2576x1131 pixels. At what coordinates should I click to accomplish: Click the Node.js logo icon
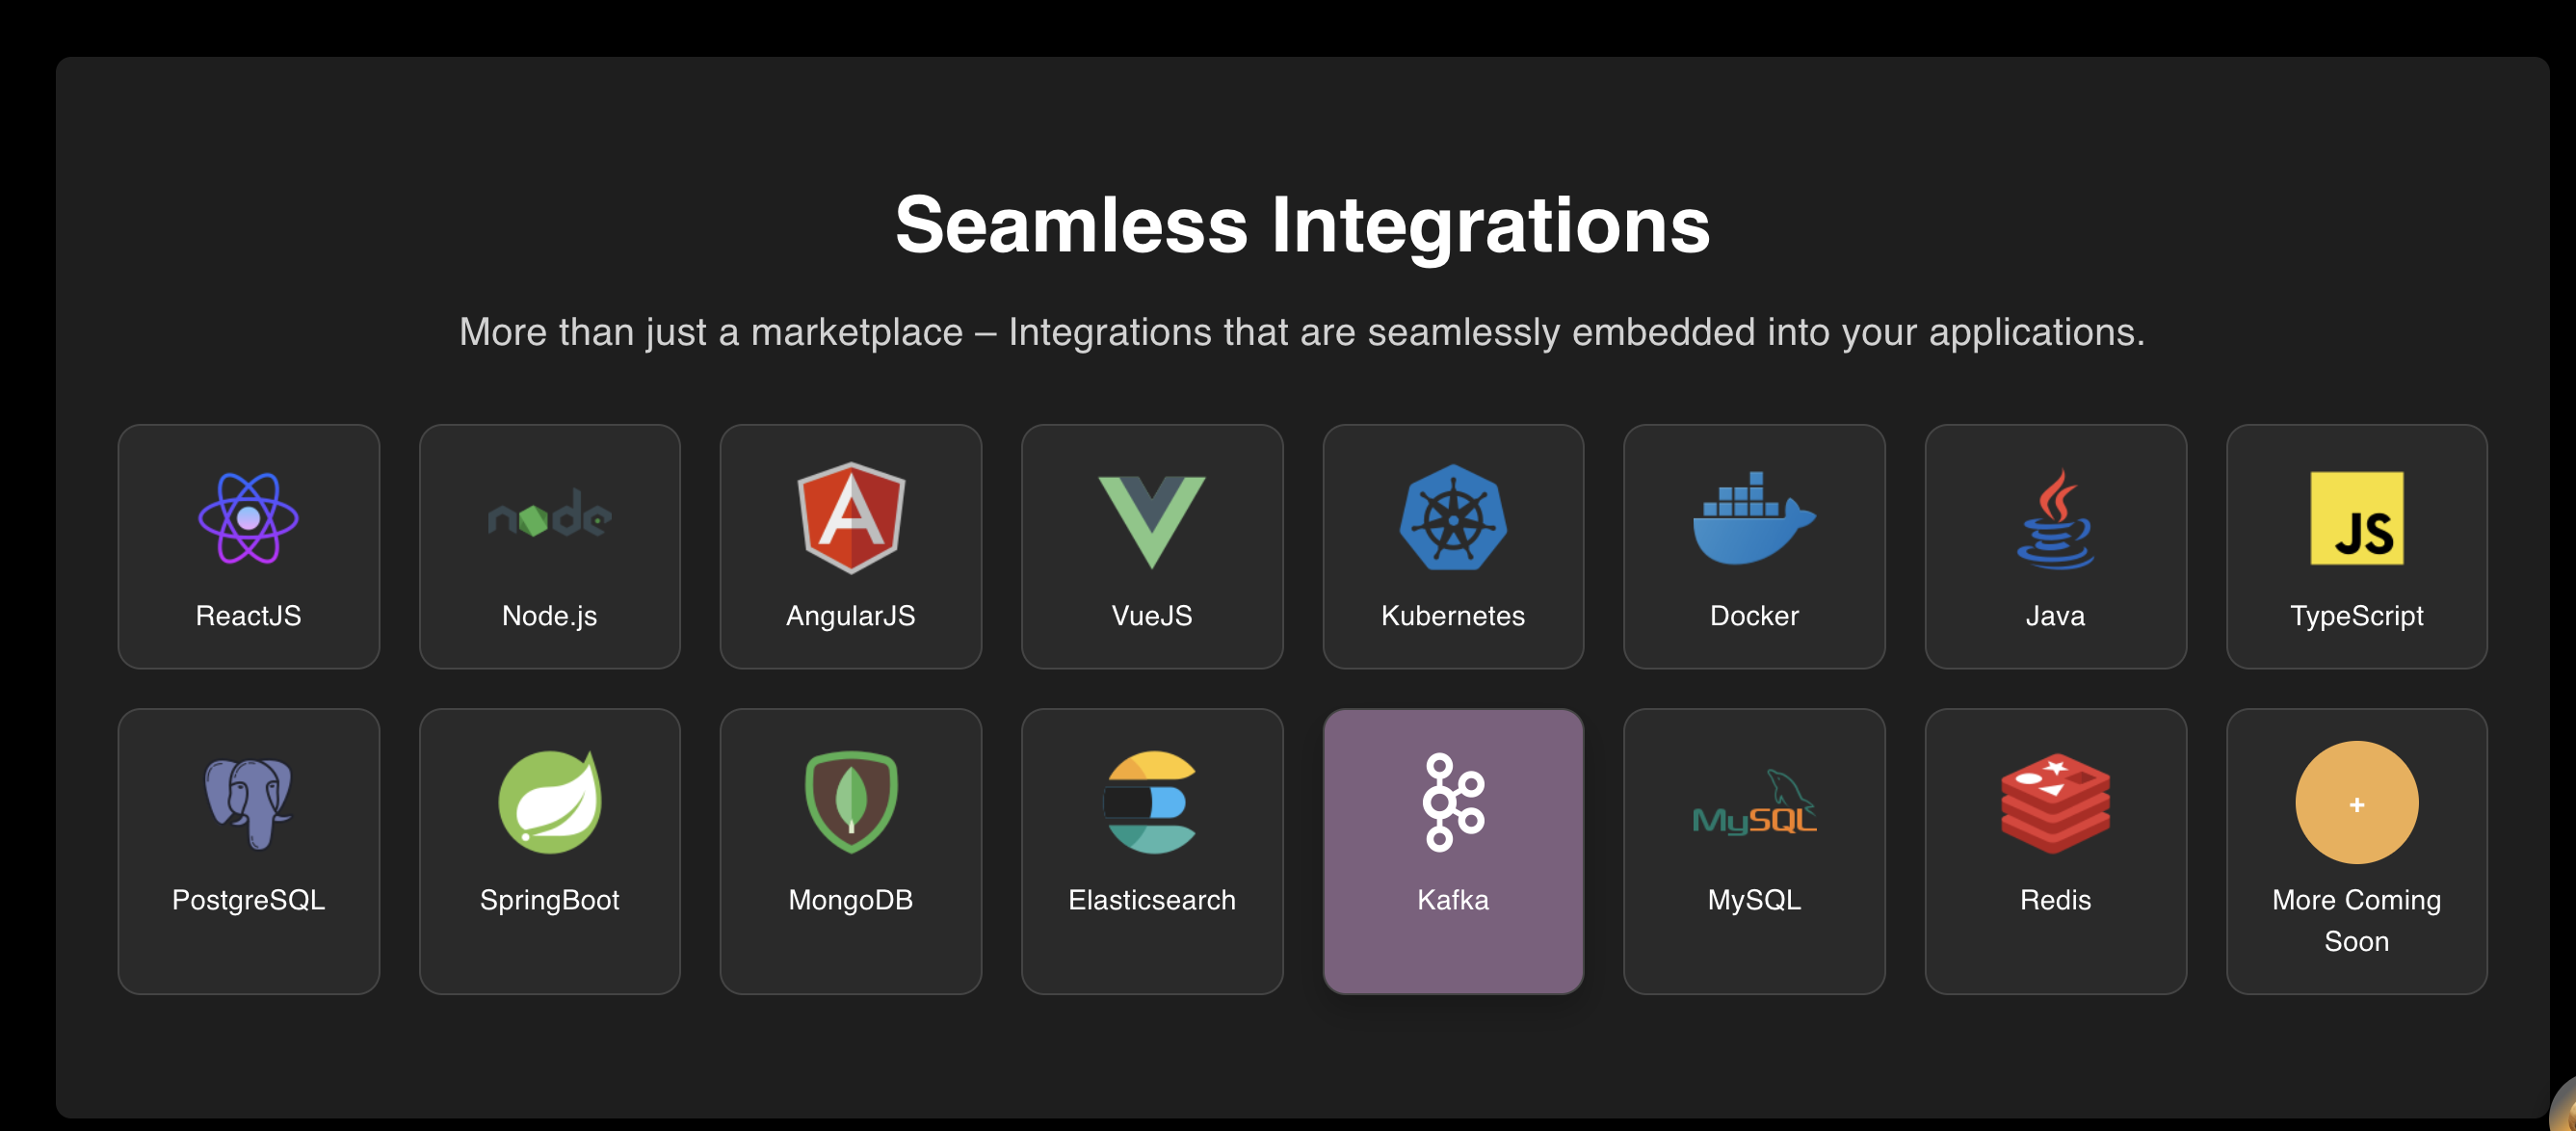click(549, 518)
